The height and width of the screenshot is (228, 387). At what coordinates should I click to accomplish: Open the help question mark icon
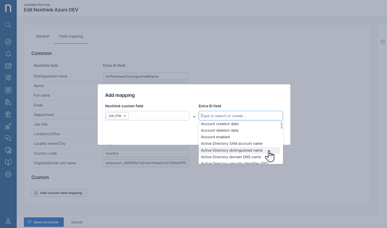tap(382, 42)
